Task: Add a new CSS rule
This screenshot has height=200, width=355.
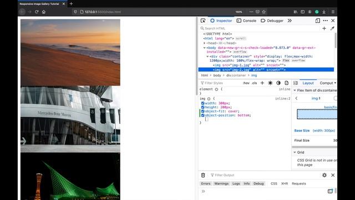Action: (262, 83)
